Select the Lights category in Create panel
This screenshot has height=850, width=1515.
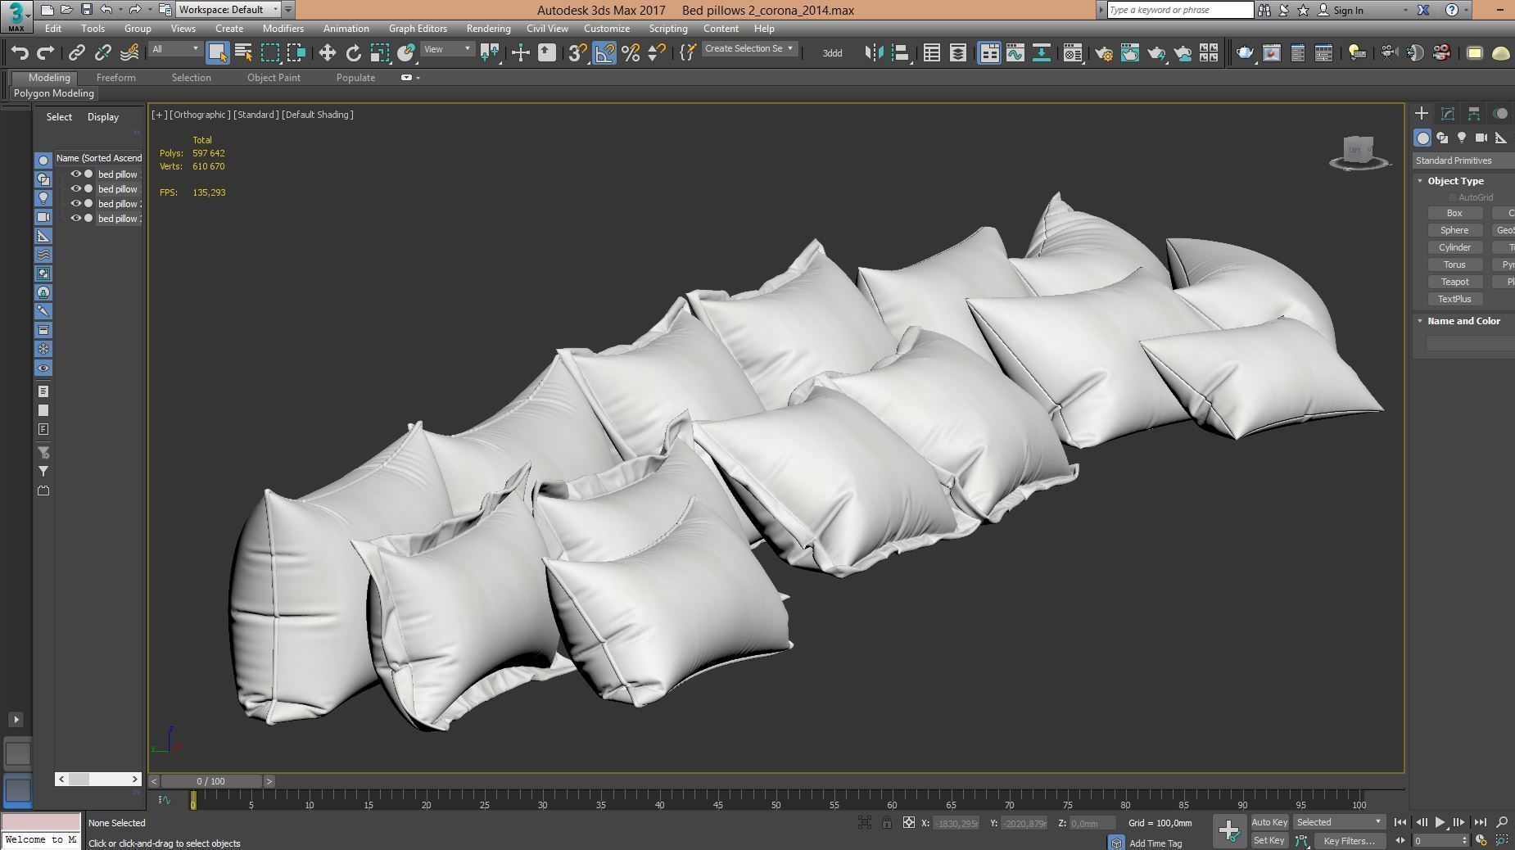pos(1462,138)
